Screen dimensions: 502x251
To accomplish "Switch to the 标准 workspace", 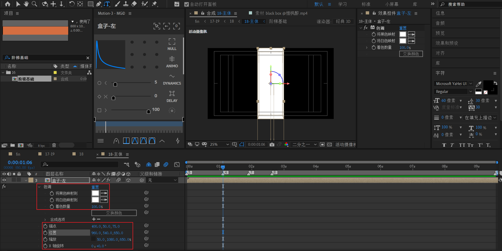I will (x=366, y=4).
